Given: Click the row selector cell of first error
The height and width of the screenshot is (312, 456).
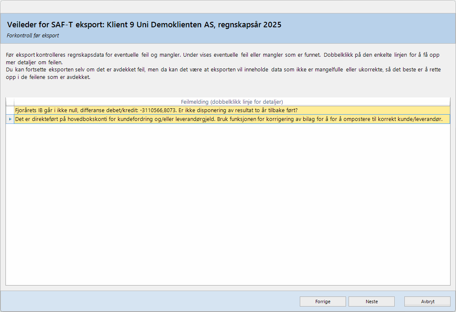Looking at the screenshot, I should point(10,110).
